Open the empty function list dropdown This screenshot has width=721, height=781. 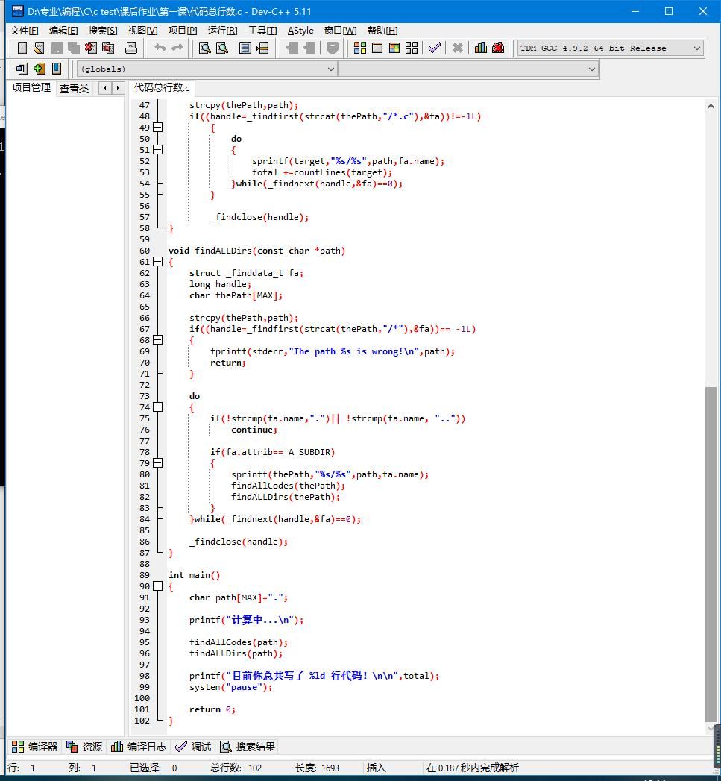click(468, 69)
